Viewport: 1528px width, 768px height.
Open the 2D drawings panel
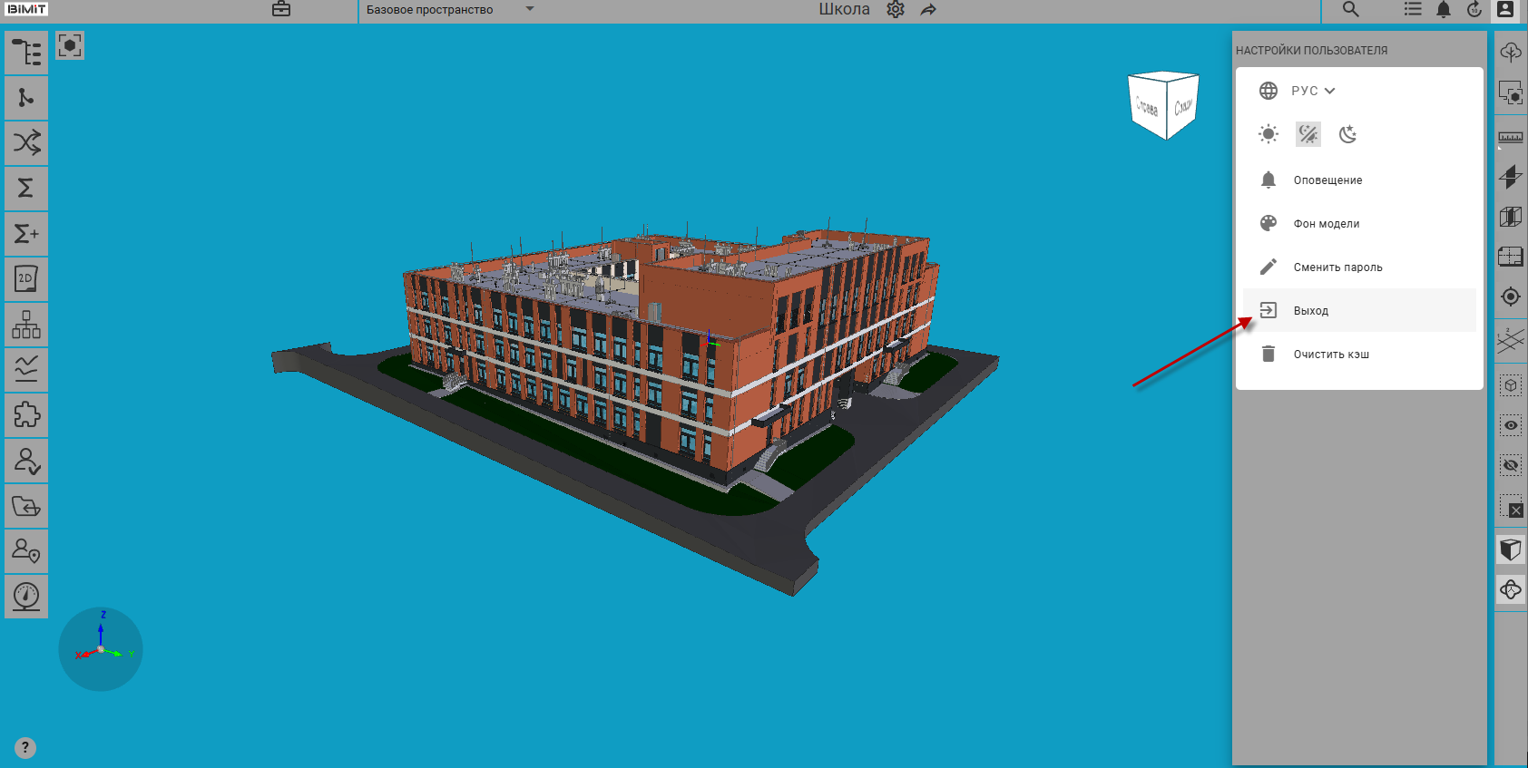click(26, 279)
